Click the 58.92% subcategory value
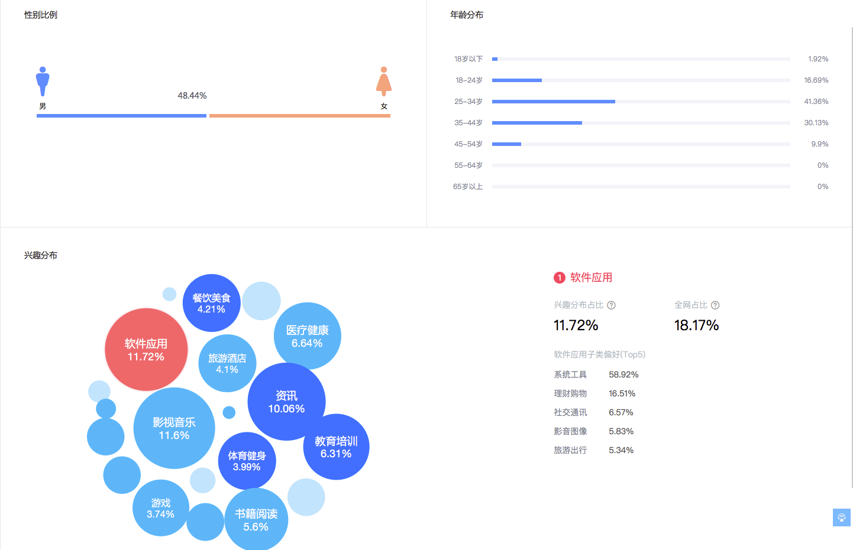853x550 pixels. (623, 375)
